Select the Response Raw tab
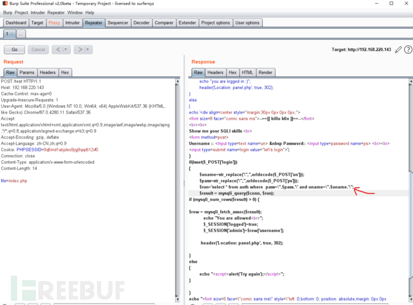 coord(198,72)
